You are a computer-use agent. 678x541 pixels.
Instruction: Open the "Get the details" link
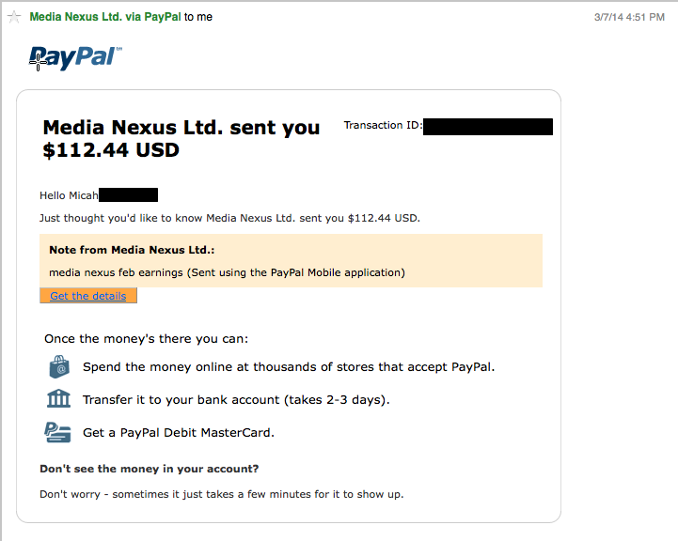click(x=88, y=296)
